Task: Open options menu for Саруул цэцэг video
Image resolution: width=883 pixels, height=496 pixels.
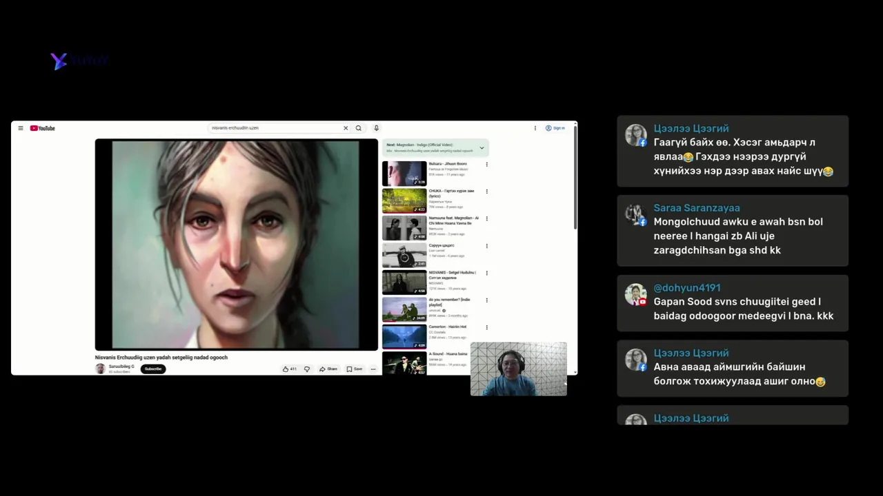Action: [486, 246]
